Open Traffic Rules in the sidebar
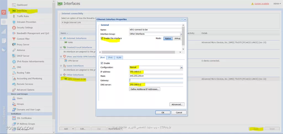The height and width of the screenshot is (134, 283). click(x=23, y=16)
